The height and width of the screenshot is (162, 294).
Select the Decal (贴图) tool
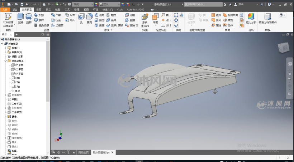pos(70,15)
